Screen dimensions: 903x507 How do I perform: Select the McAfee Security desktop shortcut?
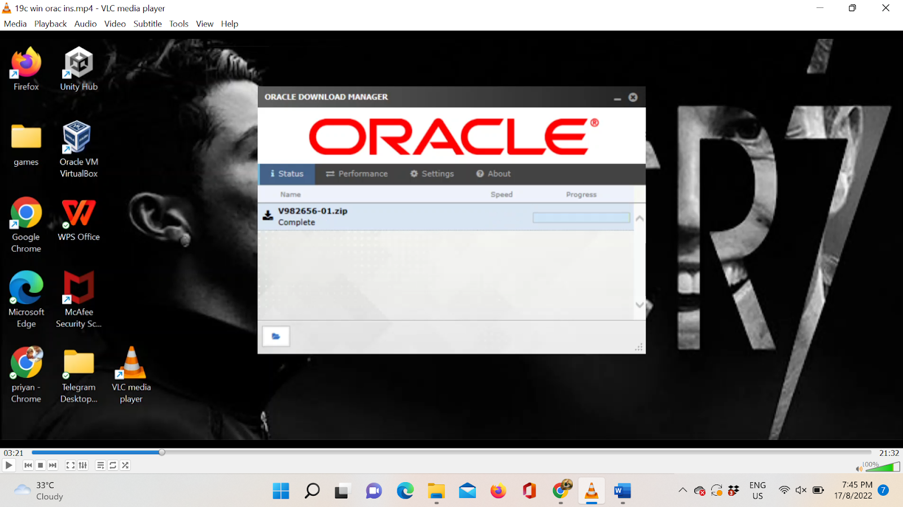click(x=79, y=300)
